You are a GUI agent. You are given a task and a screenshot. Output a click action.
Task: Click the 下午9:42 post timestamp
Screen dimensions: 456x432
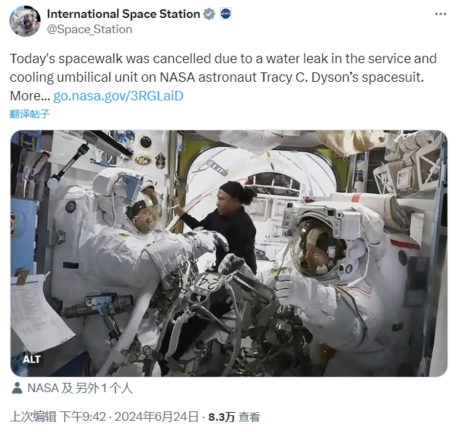click(83, 417)
